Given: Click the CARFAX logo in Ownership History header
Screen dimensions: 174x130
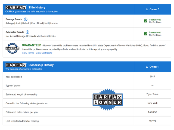Looking at the screenshot, I should [x=16, y=65].
